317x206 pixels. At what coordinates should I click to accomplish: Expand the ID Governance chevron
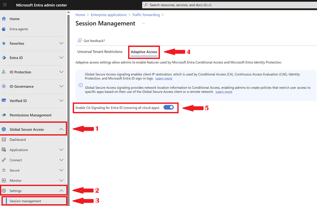click(61, 86)
